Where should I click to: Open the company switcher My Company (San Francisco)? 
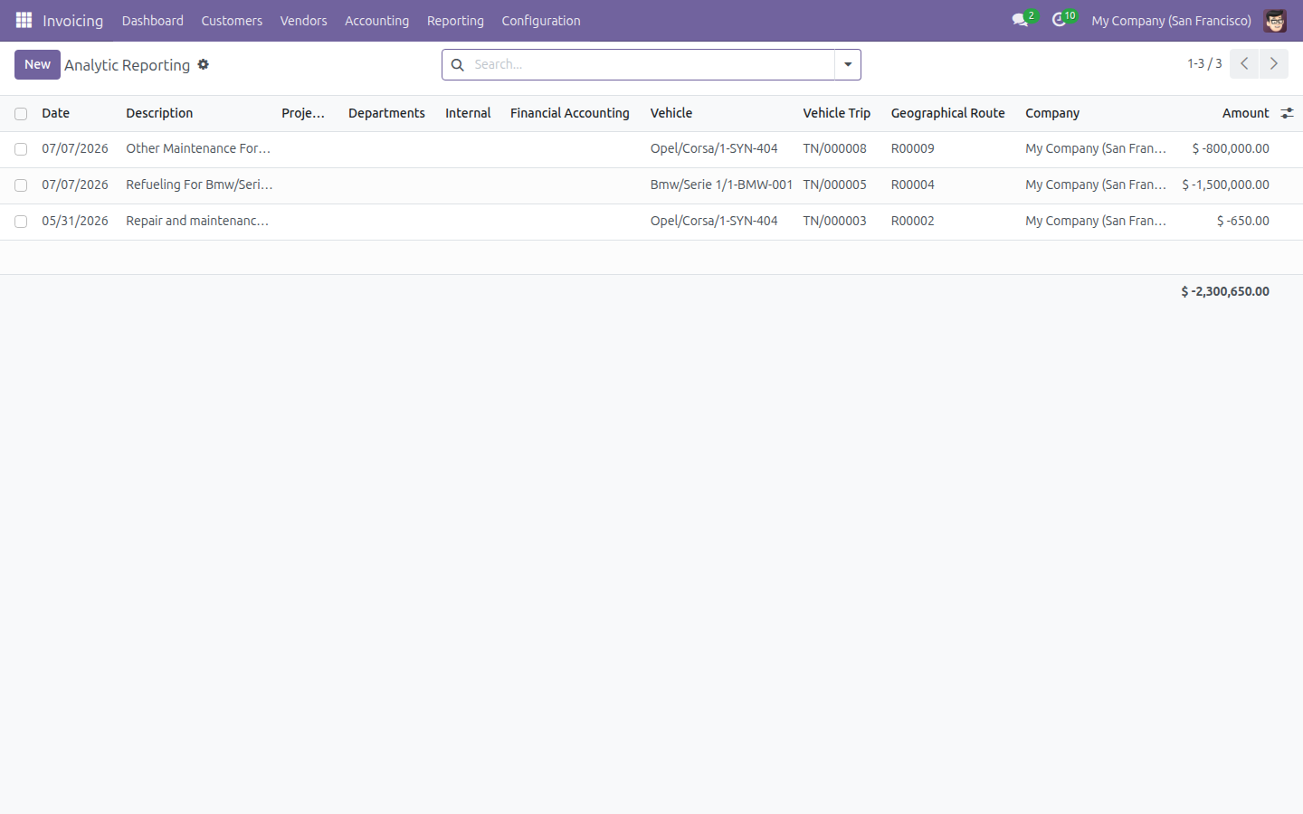(x=1171, y=20)
